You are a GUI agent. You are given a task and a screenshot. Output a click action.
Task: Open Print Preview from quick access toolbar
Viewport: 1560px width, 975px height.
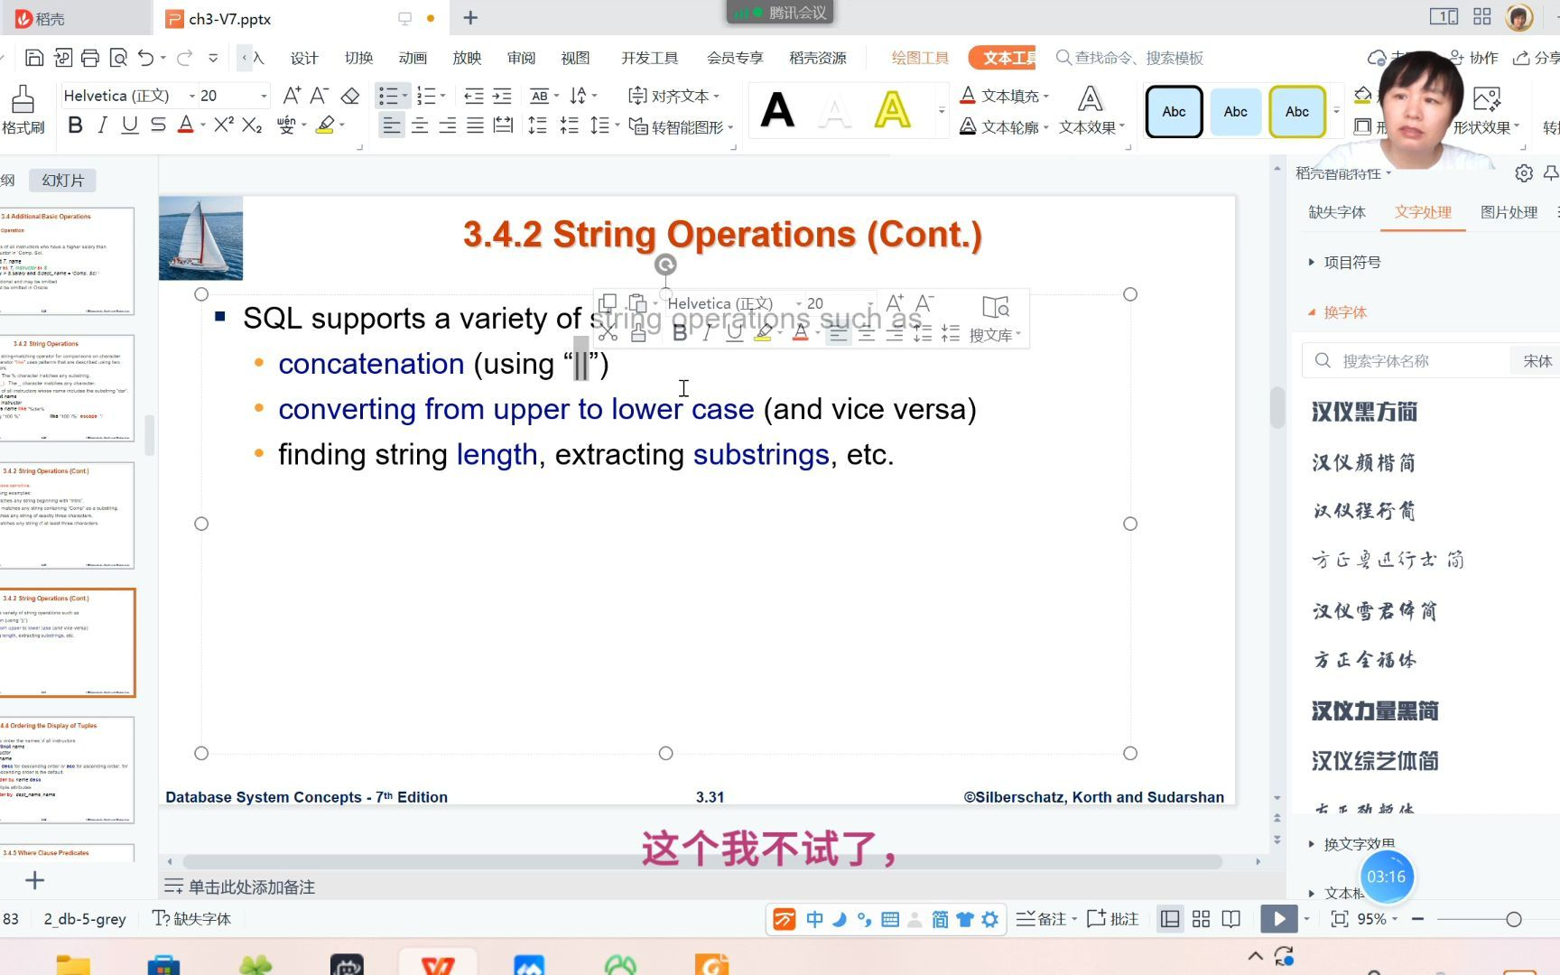118,58
